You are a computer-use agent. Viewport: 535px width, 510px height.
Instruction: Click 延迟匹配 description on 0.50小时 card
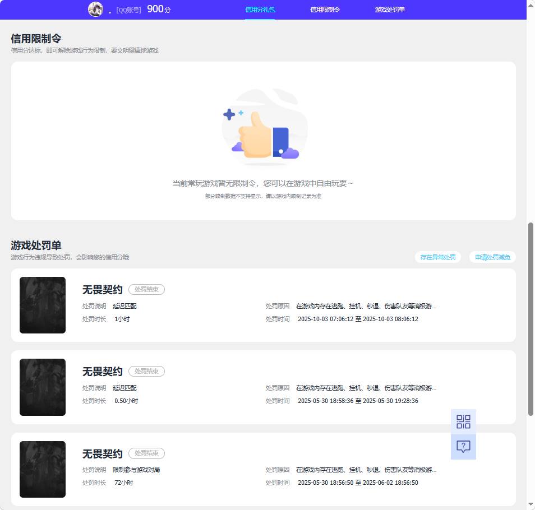(124, 388)
